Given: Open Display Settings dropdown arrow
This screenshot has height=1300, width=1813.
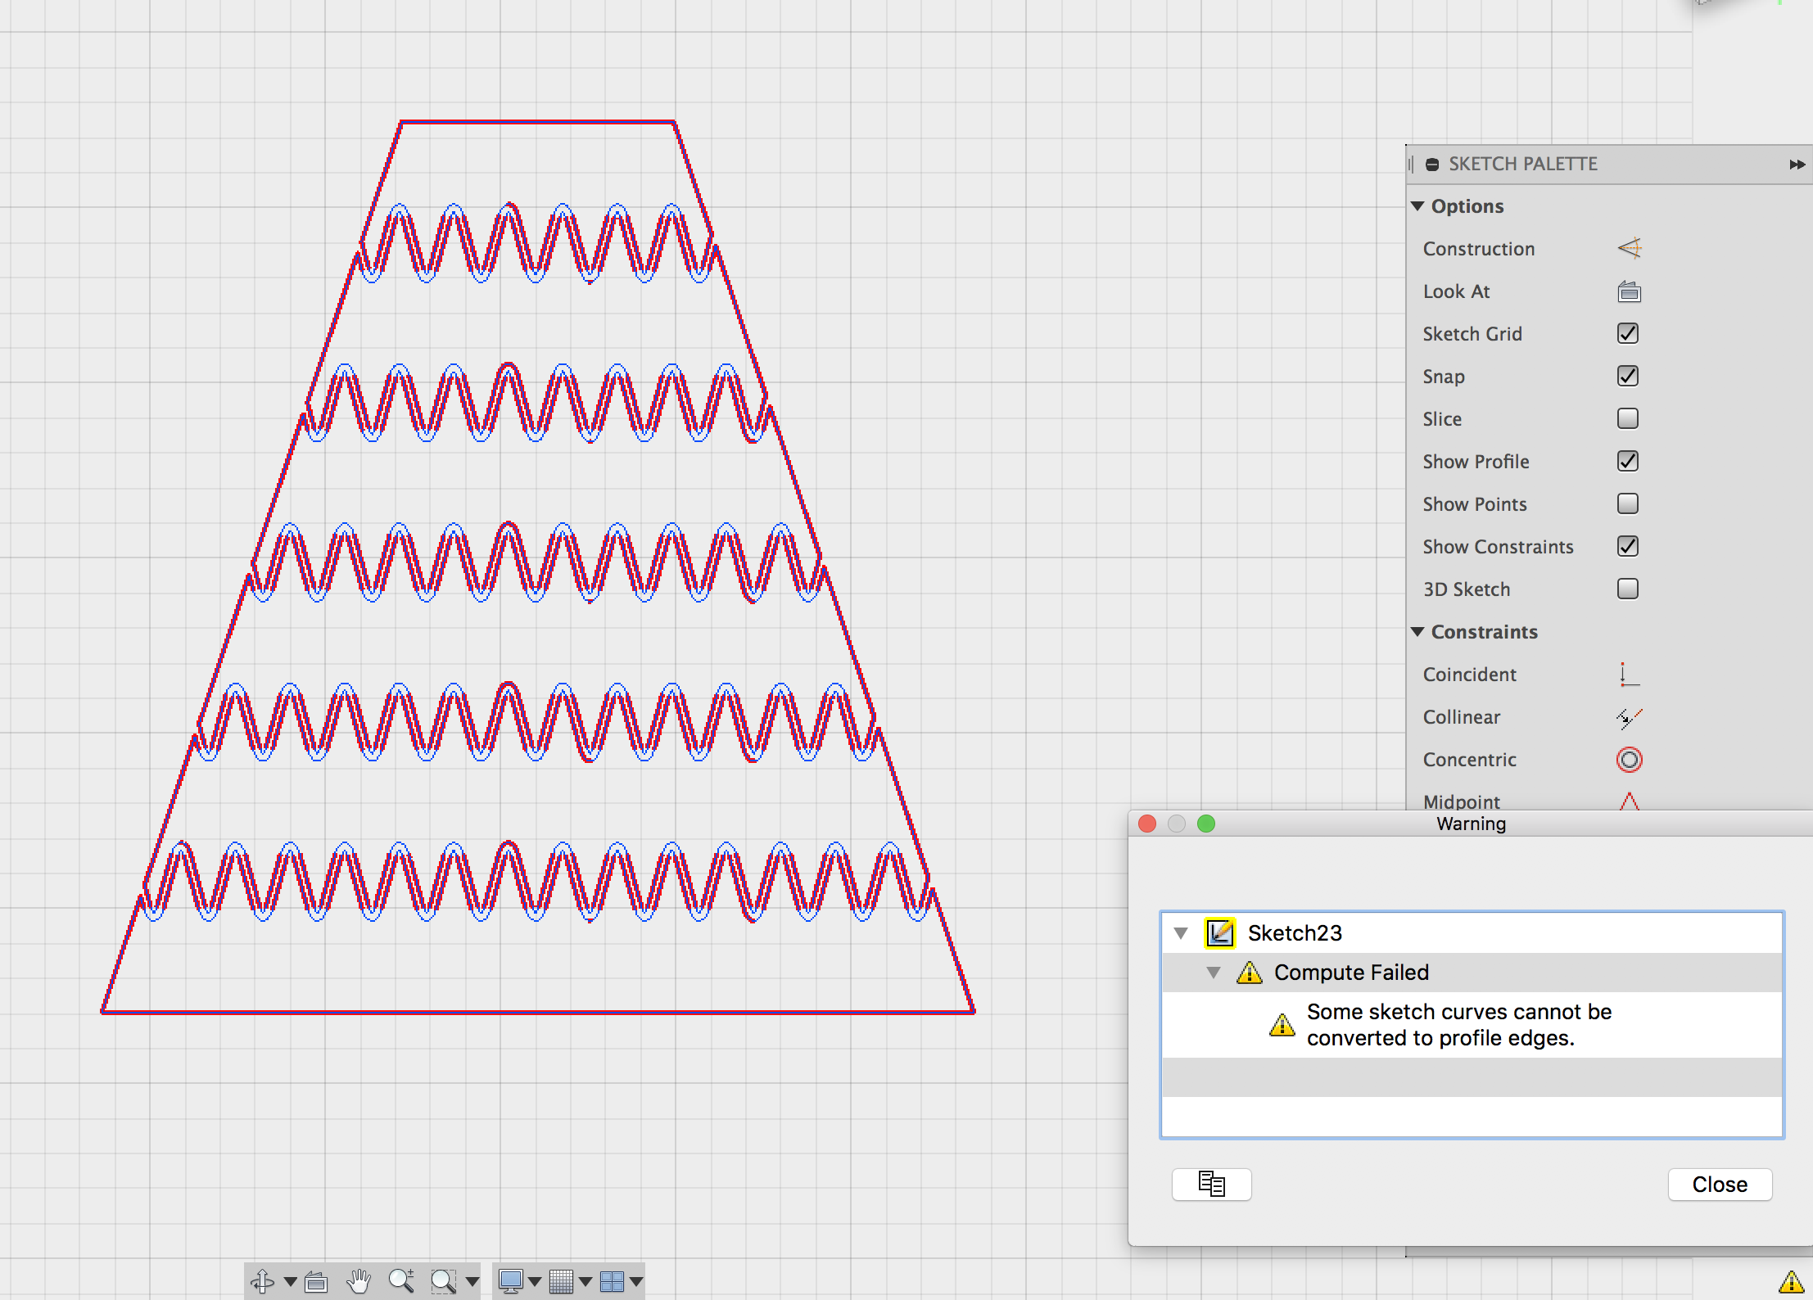Looking at the screenshot, I should [535, 1281].
